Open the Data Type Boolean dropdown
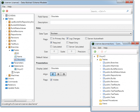This screenshot has height=112, width=140. click(91, 33)
